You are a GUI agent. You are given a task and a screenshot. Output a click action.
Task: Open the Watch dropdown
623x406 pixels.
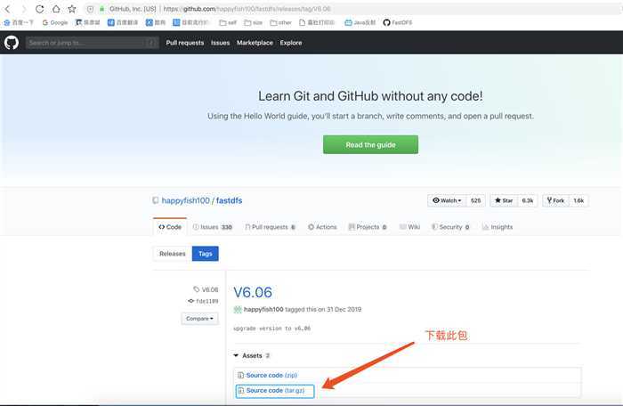(447, 201)
